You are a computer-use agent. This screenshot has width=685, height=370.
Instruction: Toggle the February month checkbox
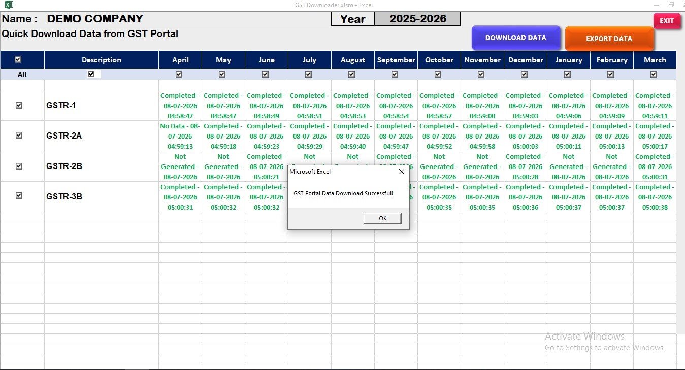610,74
